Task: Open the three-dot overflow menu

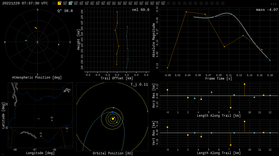Action: pos(273,4)
